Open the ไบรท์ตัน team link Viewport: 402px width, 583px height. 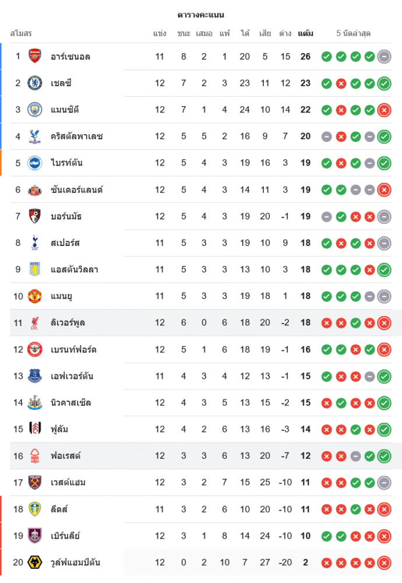[x=66, y=163]
